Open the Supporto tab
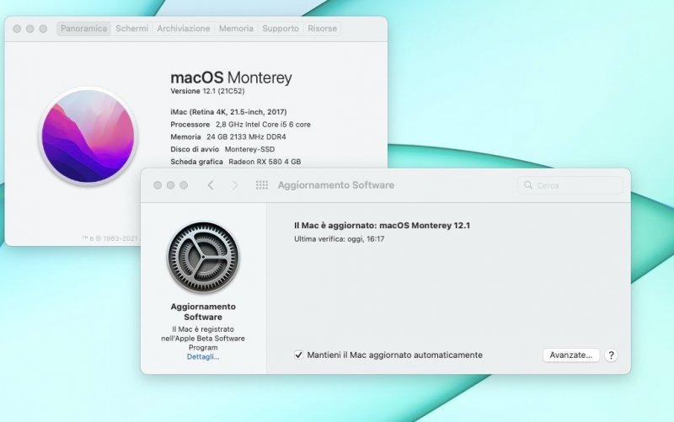This screenshot has height=422, width=674. point(281,29)
